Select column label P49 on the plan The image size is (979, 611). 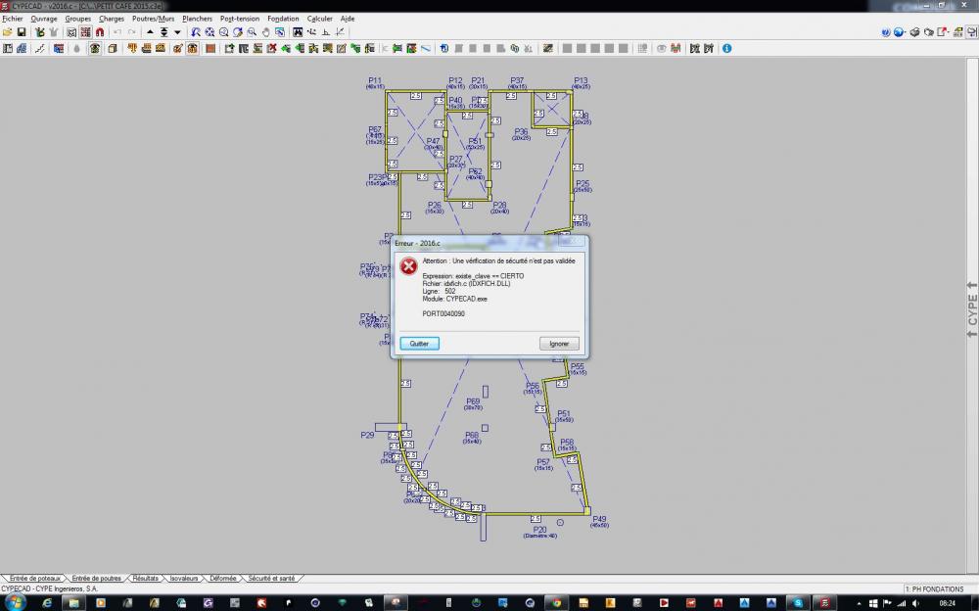(x=599, y=519)
